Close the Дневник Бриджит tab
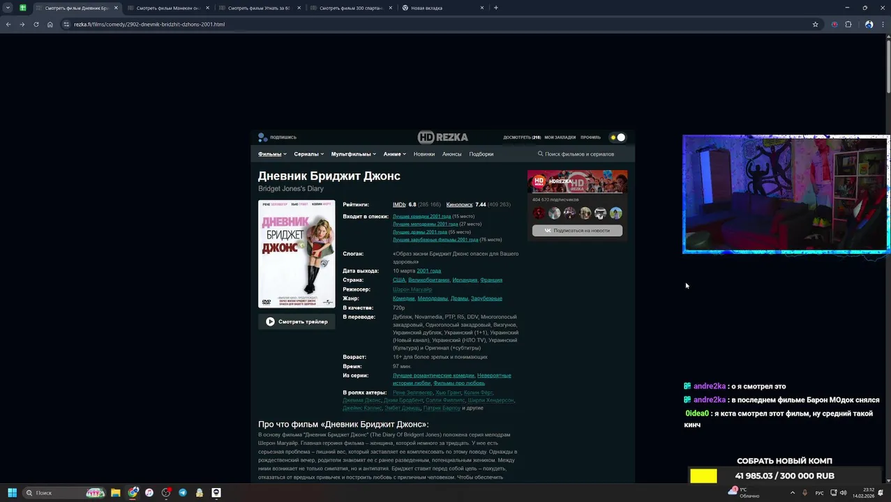This screenshot has height=502, width=891. [x=116, y=8]
